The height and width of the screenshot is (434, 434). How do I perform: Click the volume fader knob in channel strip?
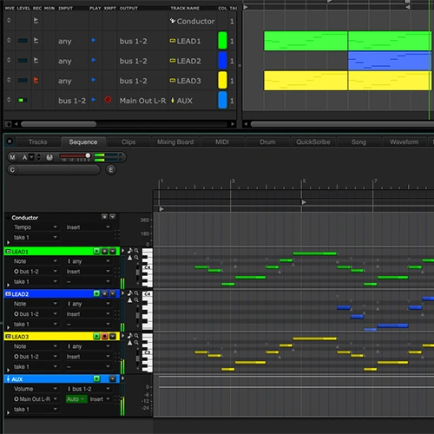88,155
